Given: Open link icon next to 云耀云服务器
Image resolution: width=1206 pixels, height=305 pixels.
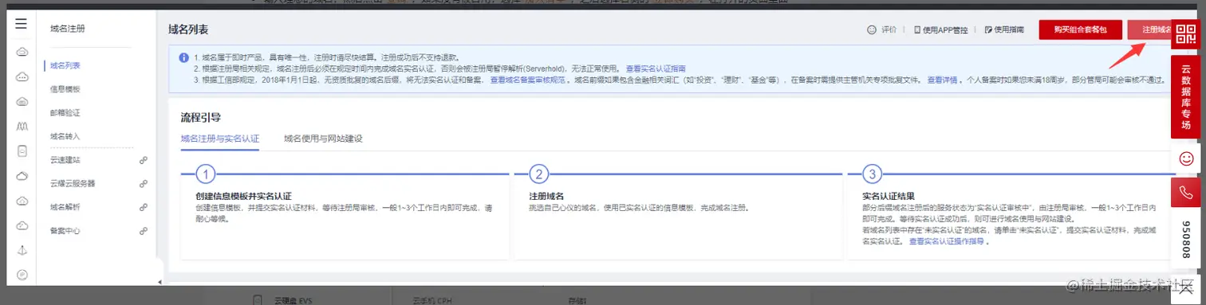Looking at the screenshot, I should pyautogui.click(x=144, y=183).
